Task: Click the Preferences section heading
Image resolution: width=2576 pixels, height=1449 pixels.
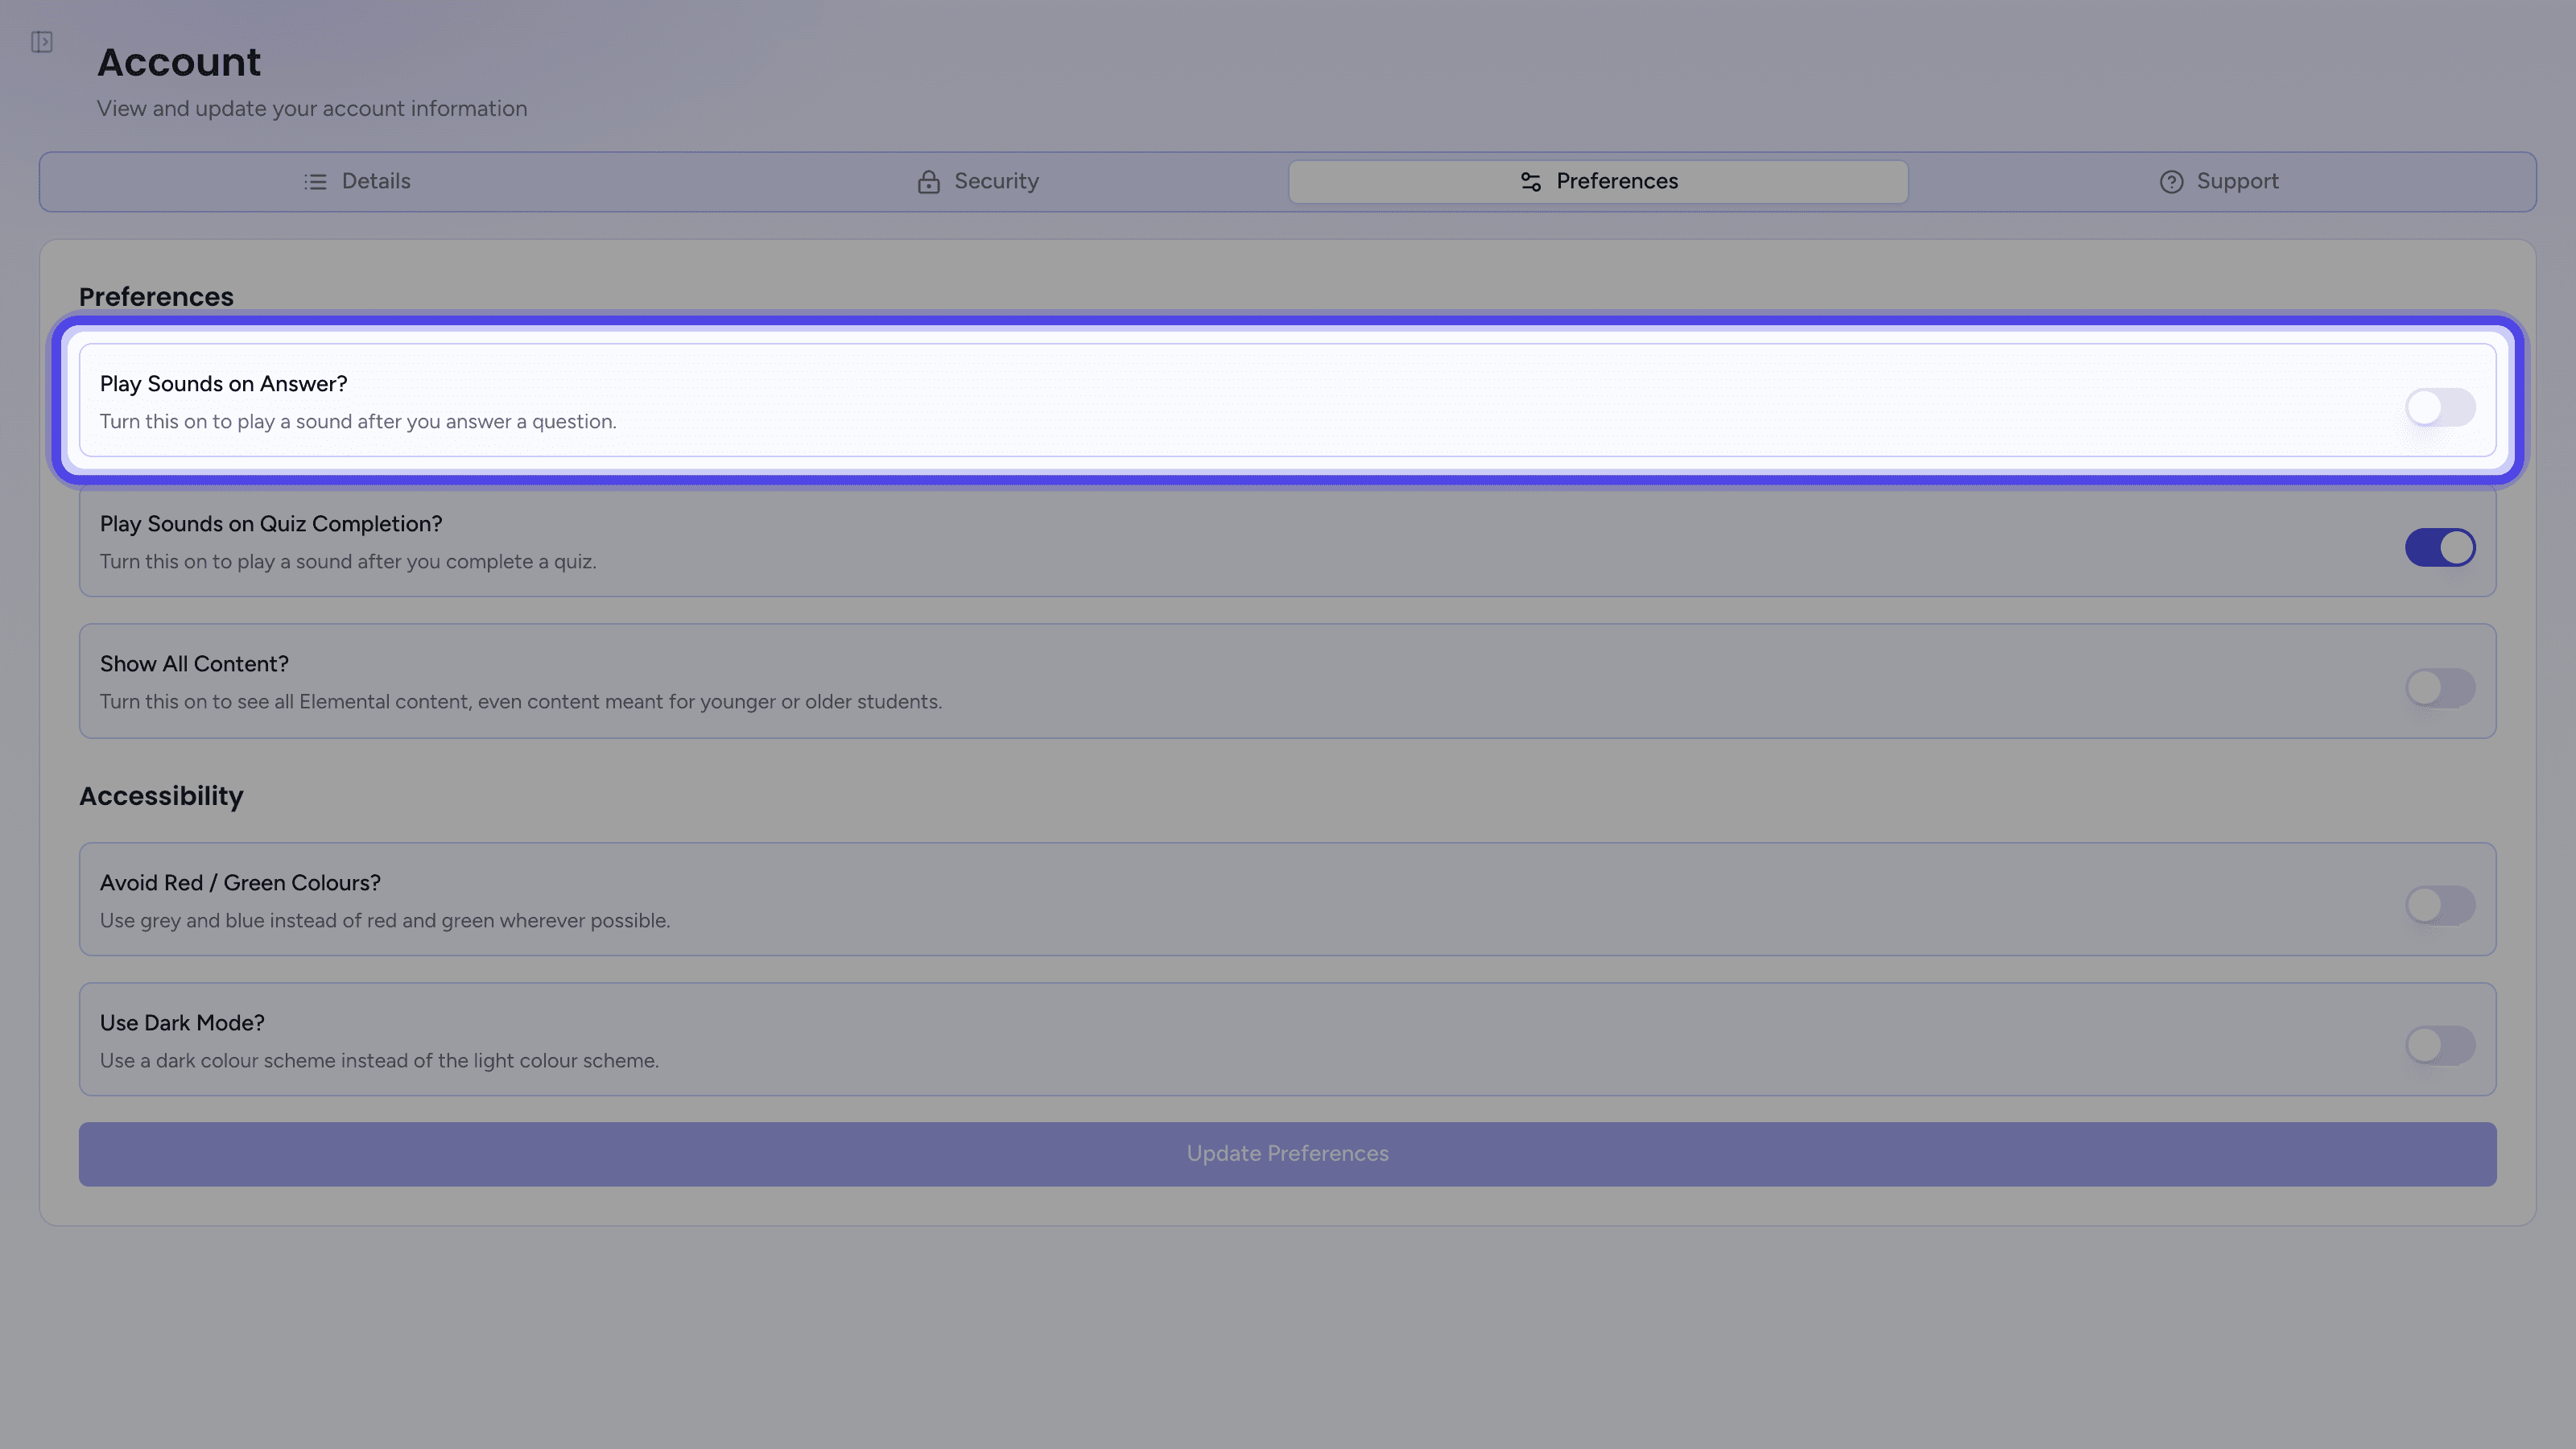Action: click(156, 297)
